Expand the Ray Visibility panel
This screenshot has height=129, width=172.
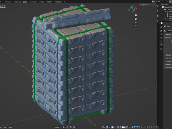[x=168, y=58]
